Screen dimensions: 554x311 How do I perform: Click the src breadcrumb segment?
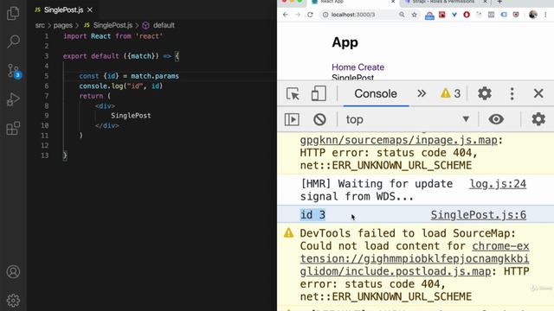[x=40, y=25]
